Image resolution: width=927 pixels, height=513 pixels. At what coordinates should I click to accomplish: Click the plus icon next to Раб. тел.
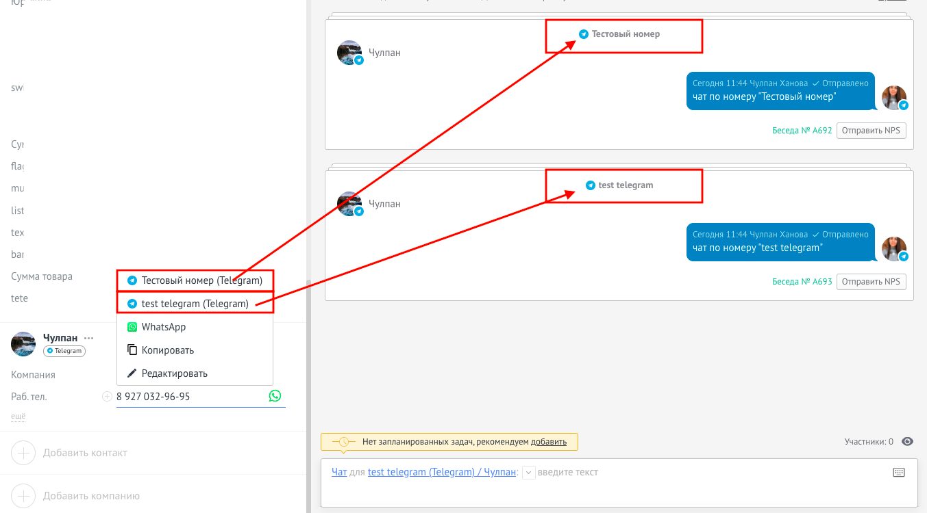(107, 397)
